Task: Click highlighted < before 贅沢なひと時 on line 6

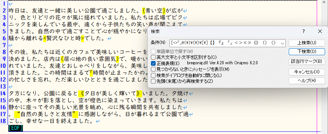Action: 45,38
